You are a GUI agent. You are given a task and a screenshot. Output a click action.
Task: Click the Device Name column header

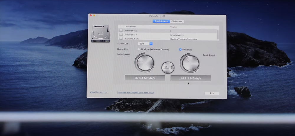[131, 27]
